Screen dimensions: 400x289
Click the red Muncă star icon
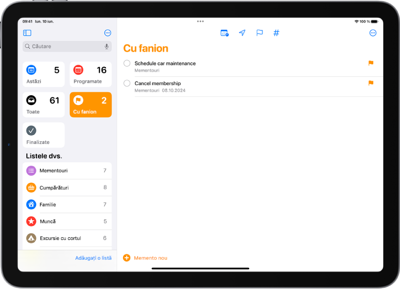(x=31, y=221)
